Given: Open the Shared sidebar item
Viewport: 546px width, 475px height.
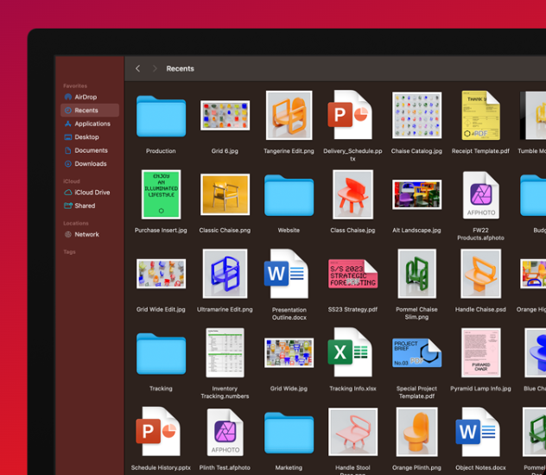Looking at the screenshot, I should (90, 206).
